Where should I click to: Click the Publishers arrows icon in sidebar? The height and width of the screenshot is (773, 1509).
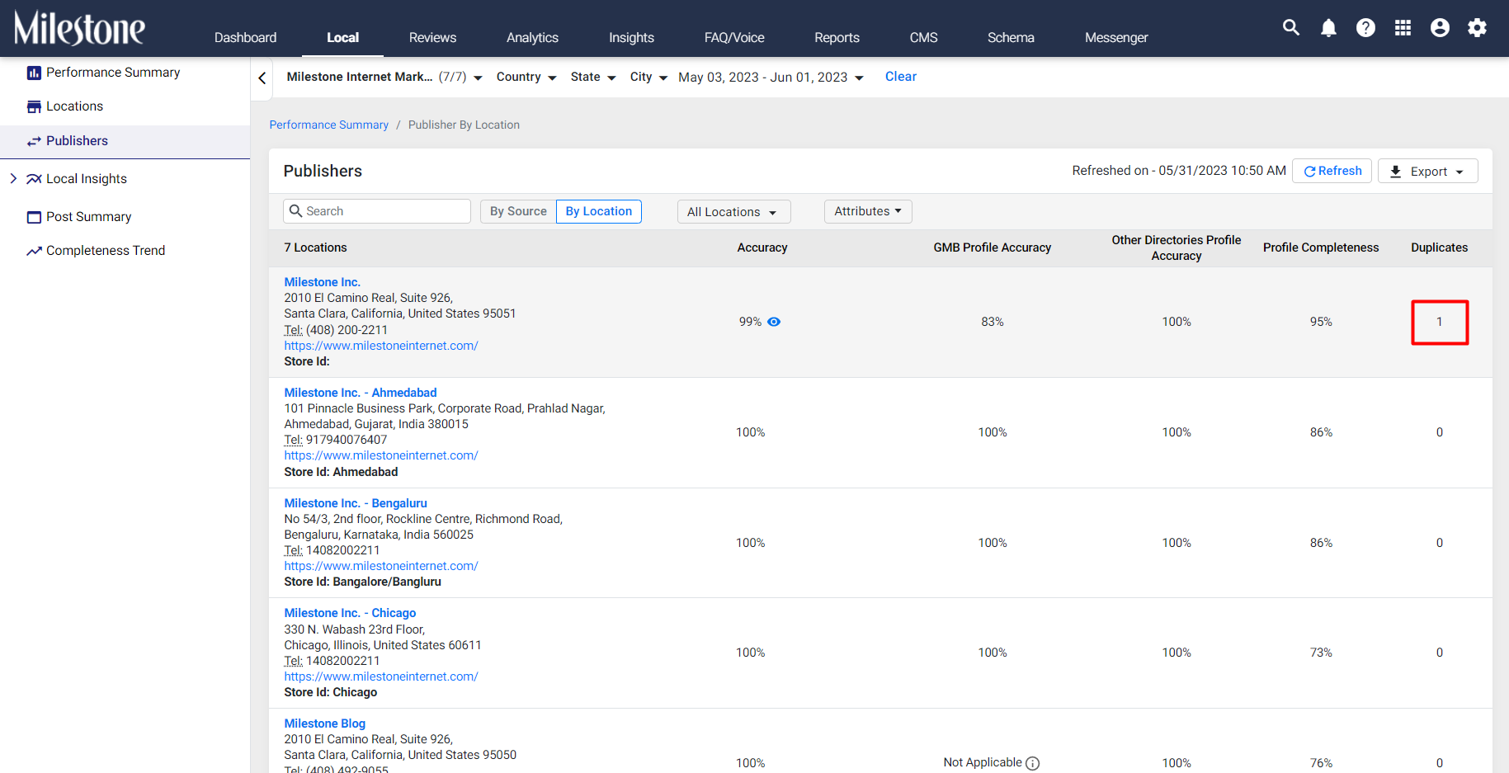point(34,141)
